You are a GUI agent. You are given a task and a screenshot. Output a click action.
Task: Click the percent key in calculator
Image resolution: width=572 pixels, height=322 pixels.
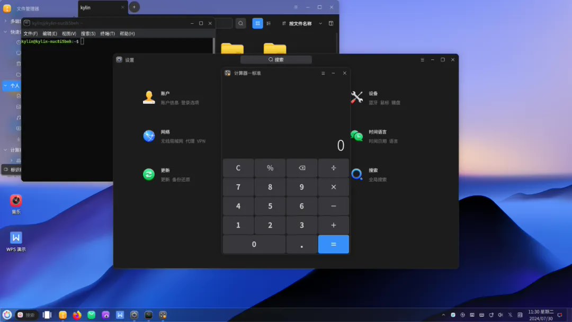coord(270,168)
